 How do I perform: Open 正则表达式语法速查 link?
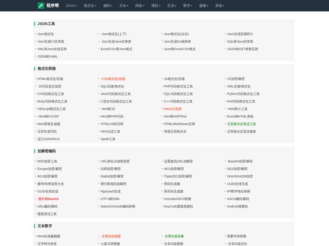pos(241,132)
